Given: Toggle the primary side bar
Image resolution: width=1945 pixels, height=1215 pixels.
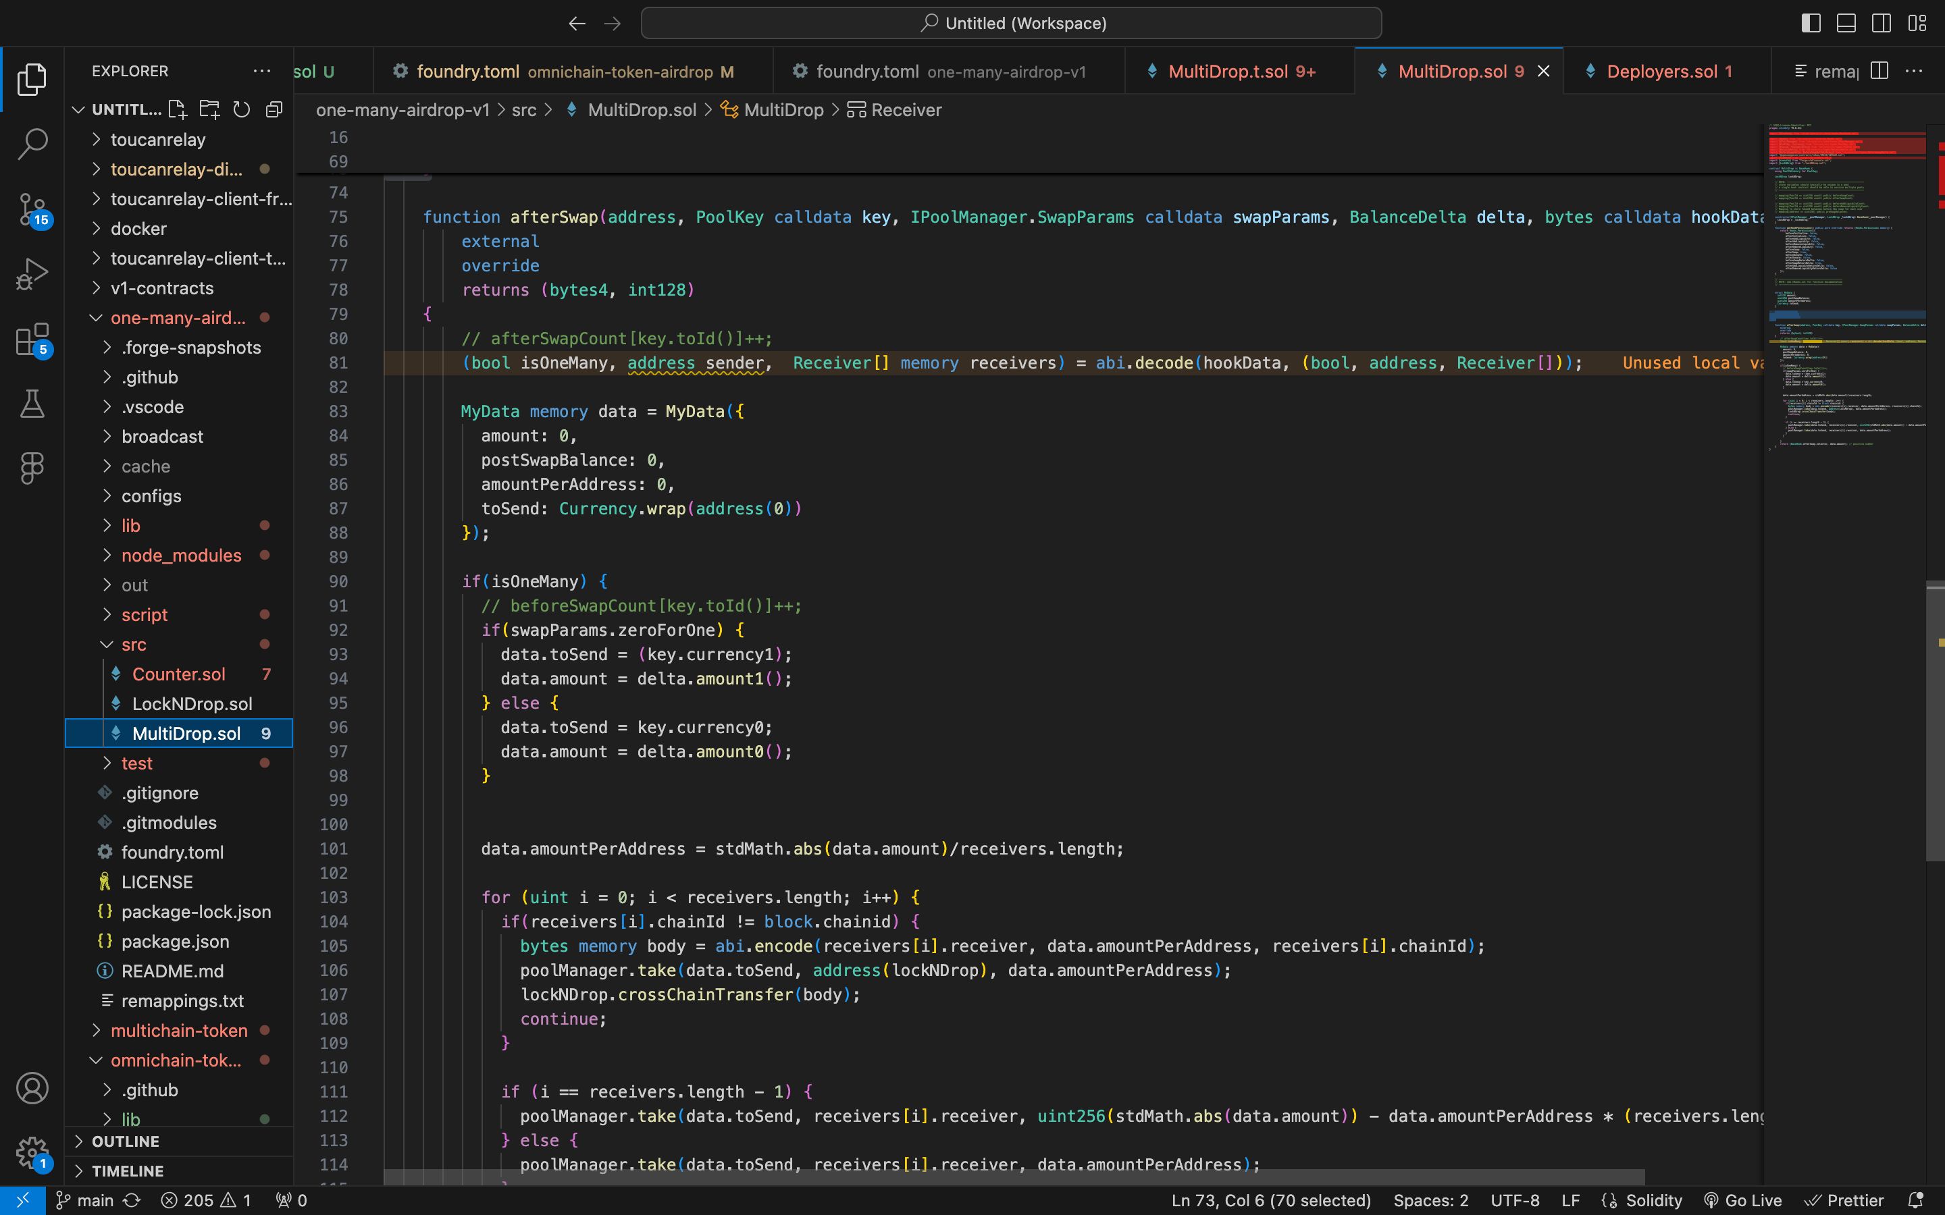Looking at the screenshot, I should [x=1811, y=24].
